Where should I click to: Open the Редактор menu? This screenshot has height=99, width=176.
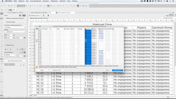point(21,1)
